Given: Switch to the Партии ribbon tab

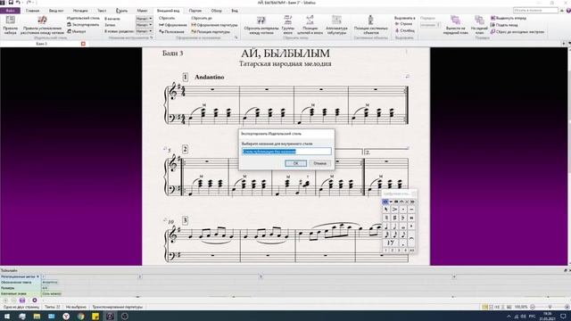Looking at the screenshot, I should [195, 11].
